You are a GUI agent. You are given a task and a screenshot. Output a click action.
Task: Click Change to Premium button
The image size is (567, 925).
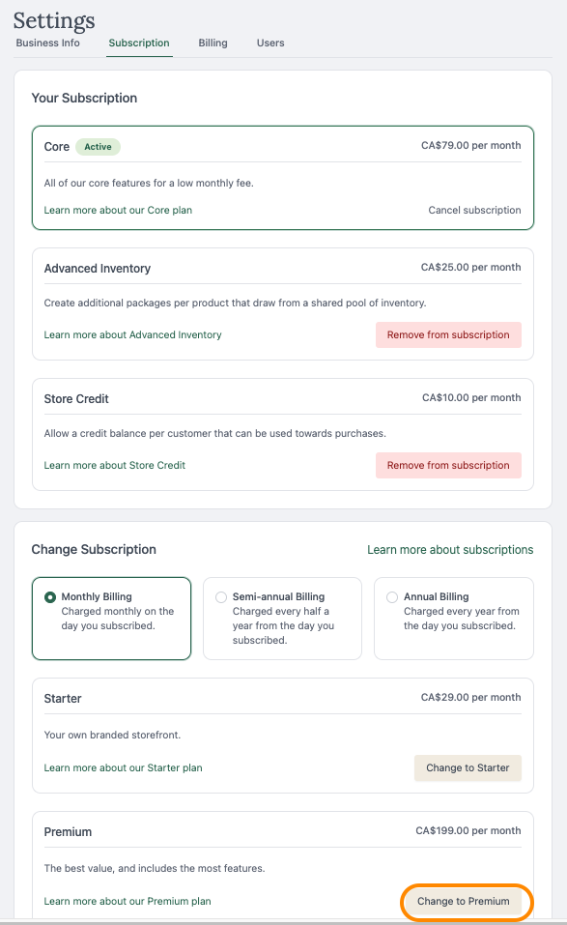[464, 902]
